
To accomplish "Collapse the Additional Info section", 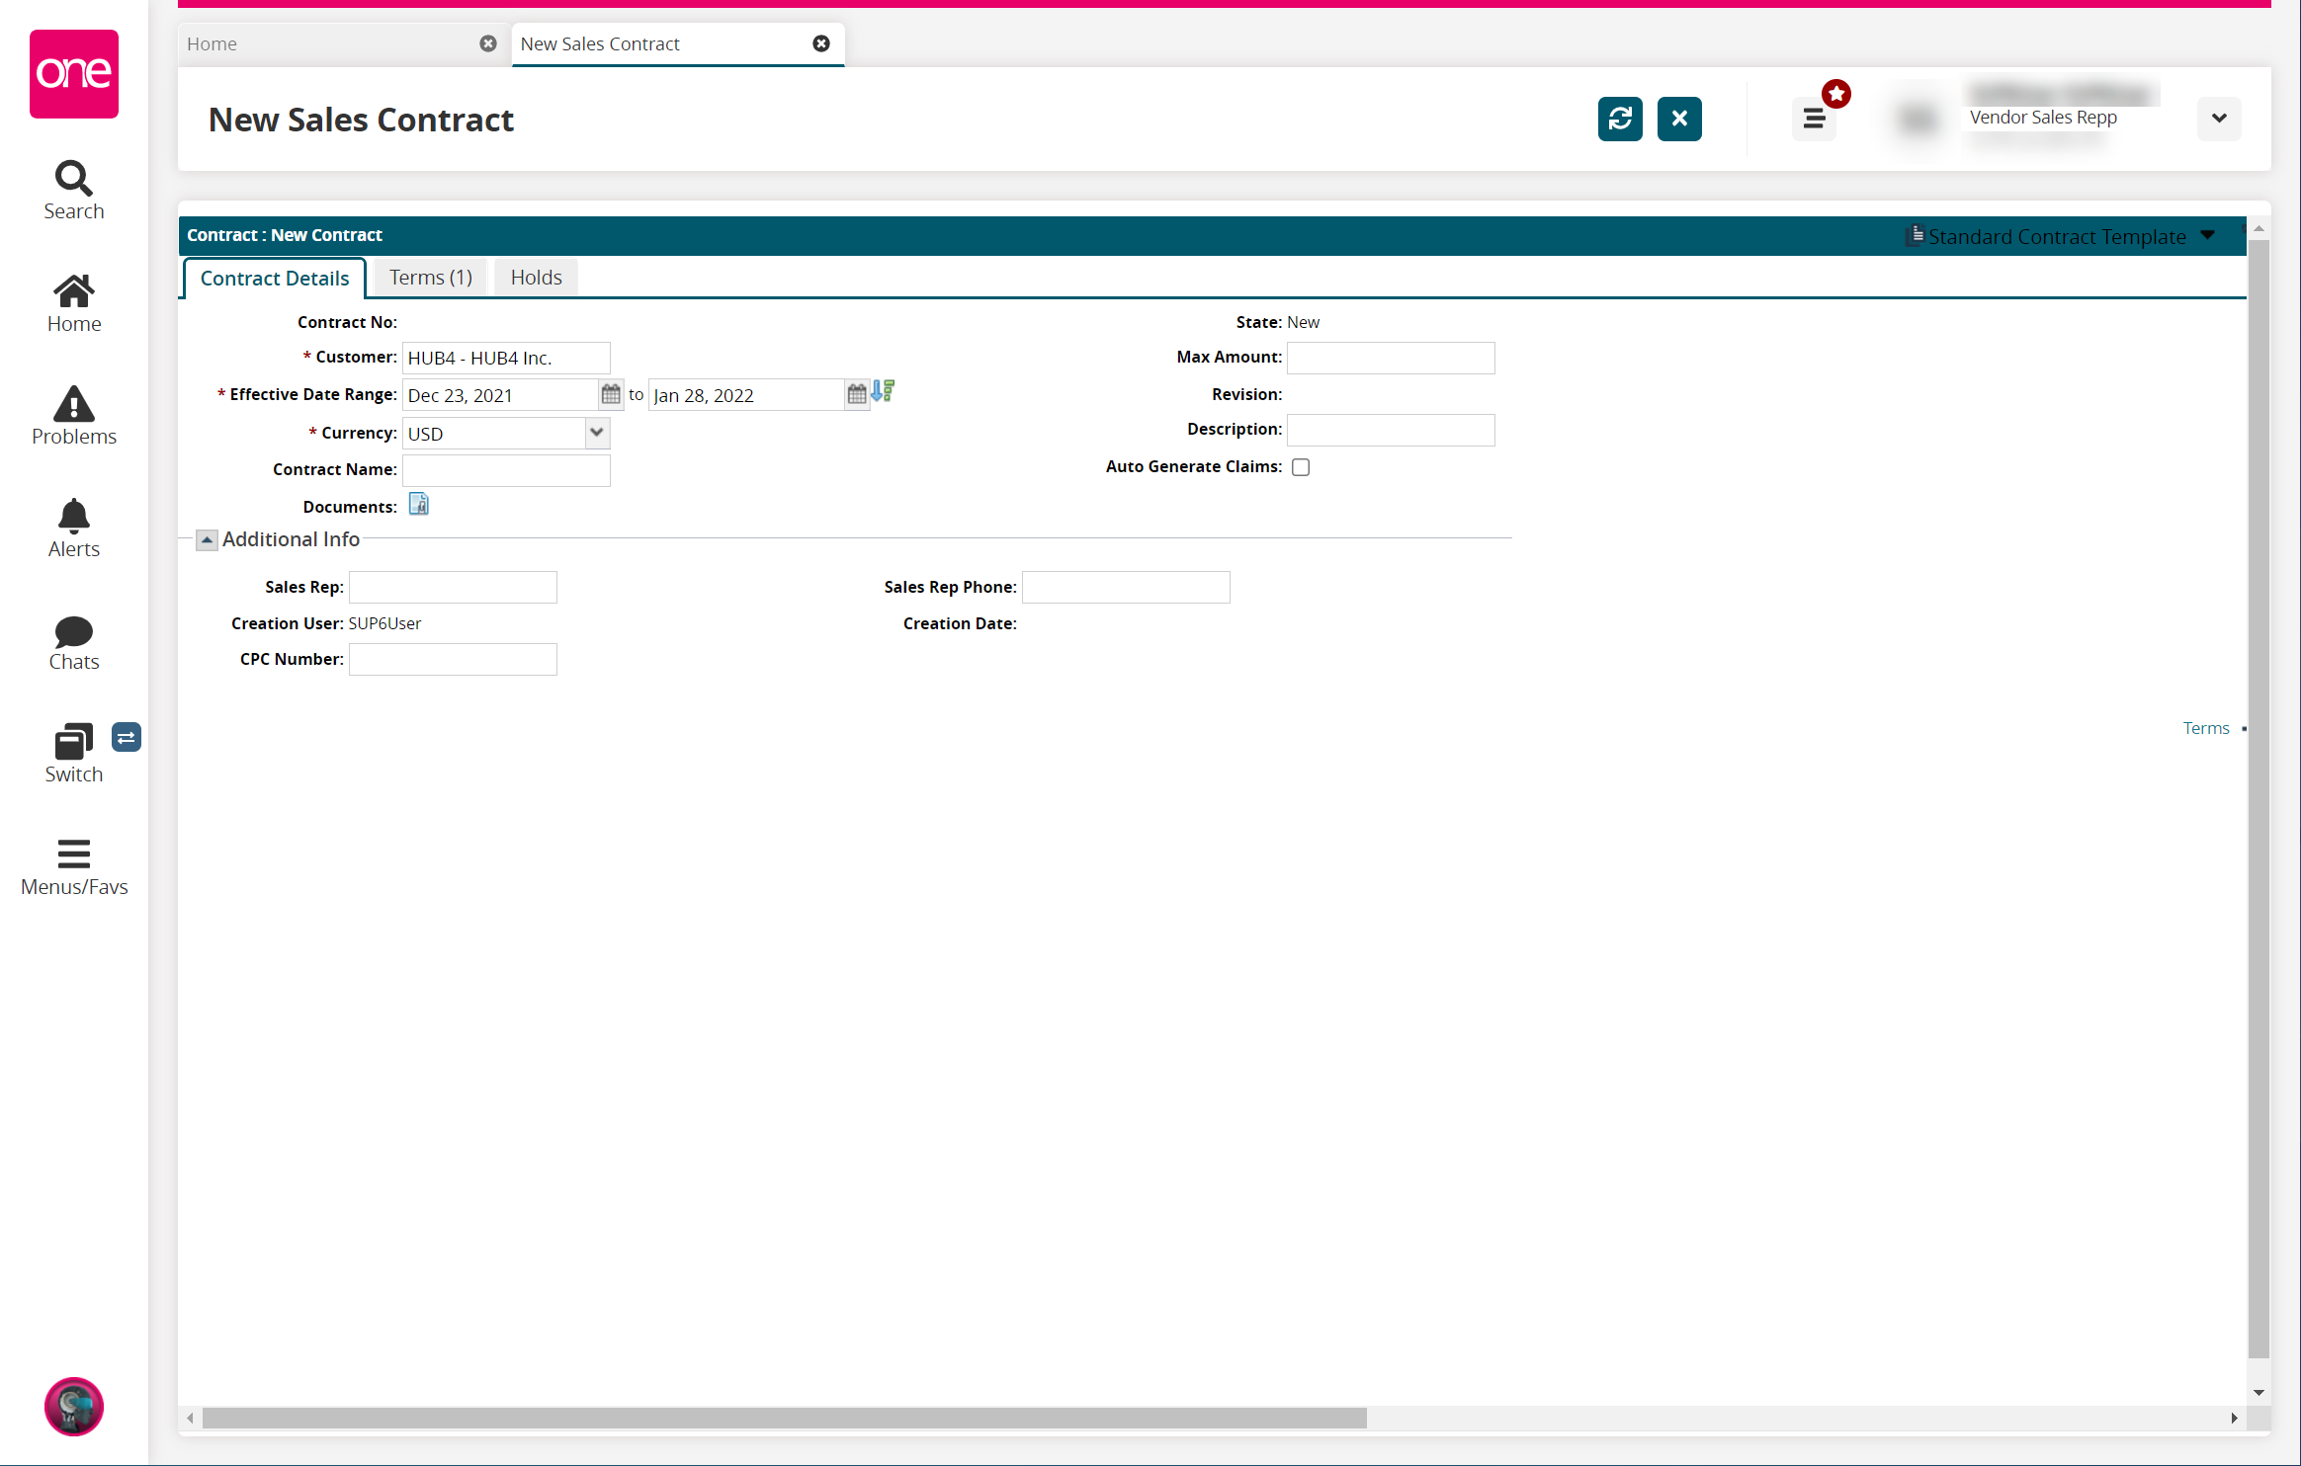I will click(207, 539).
